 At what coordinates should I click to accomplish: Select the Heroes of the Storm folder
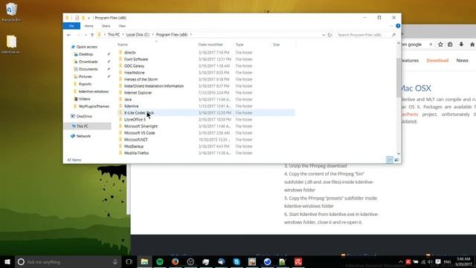click(x=141, y=80)
